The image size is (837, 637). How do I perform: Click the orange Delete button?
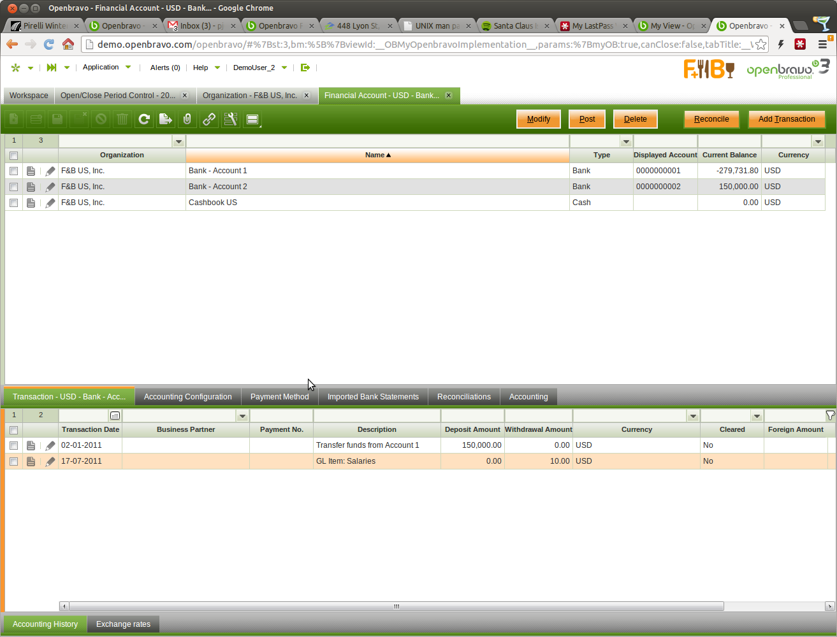(636, 119)
